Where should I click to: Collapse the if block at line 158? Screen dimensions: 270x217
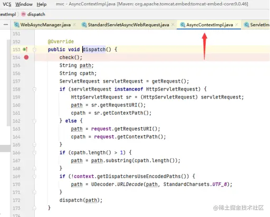(x=34, y=90)
